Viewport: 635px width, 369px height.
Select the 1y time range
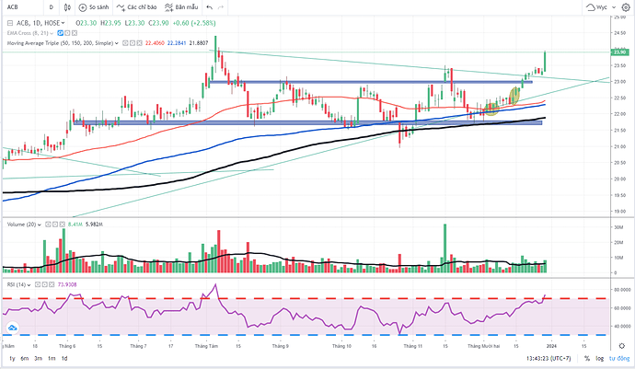pyautogui.click(x=12, y=359)
